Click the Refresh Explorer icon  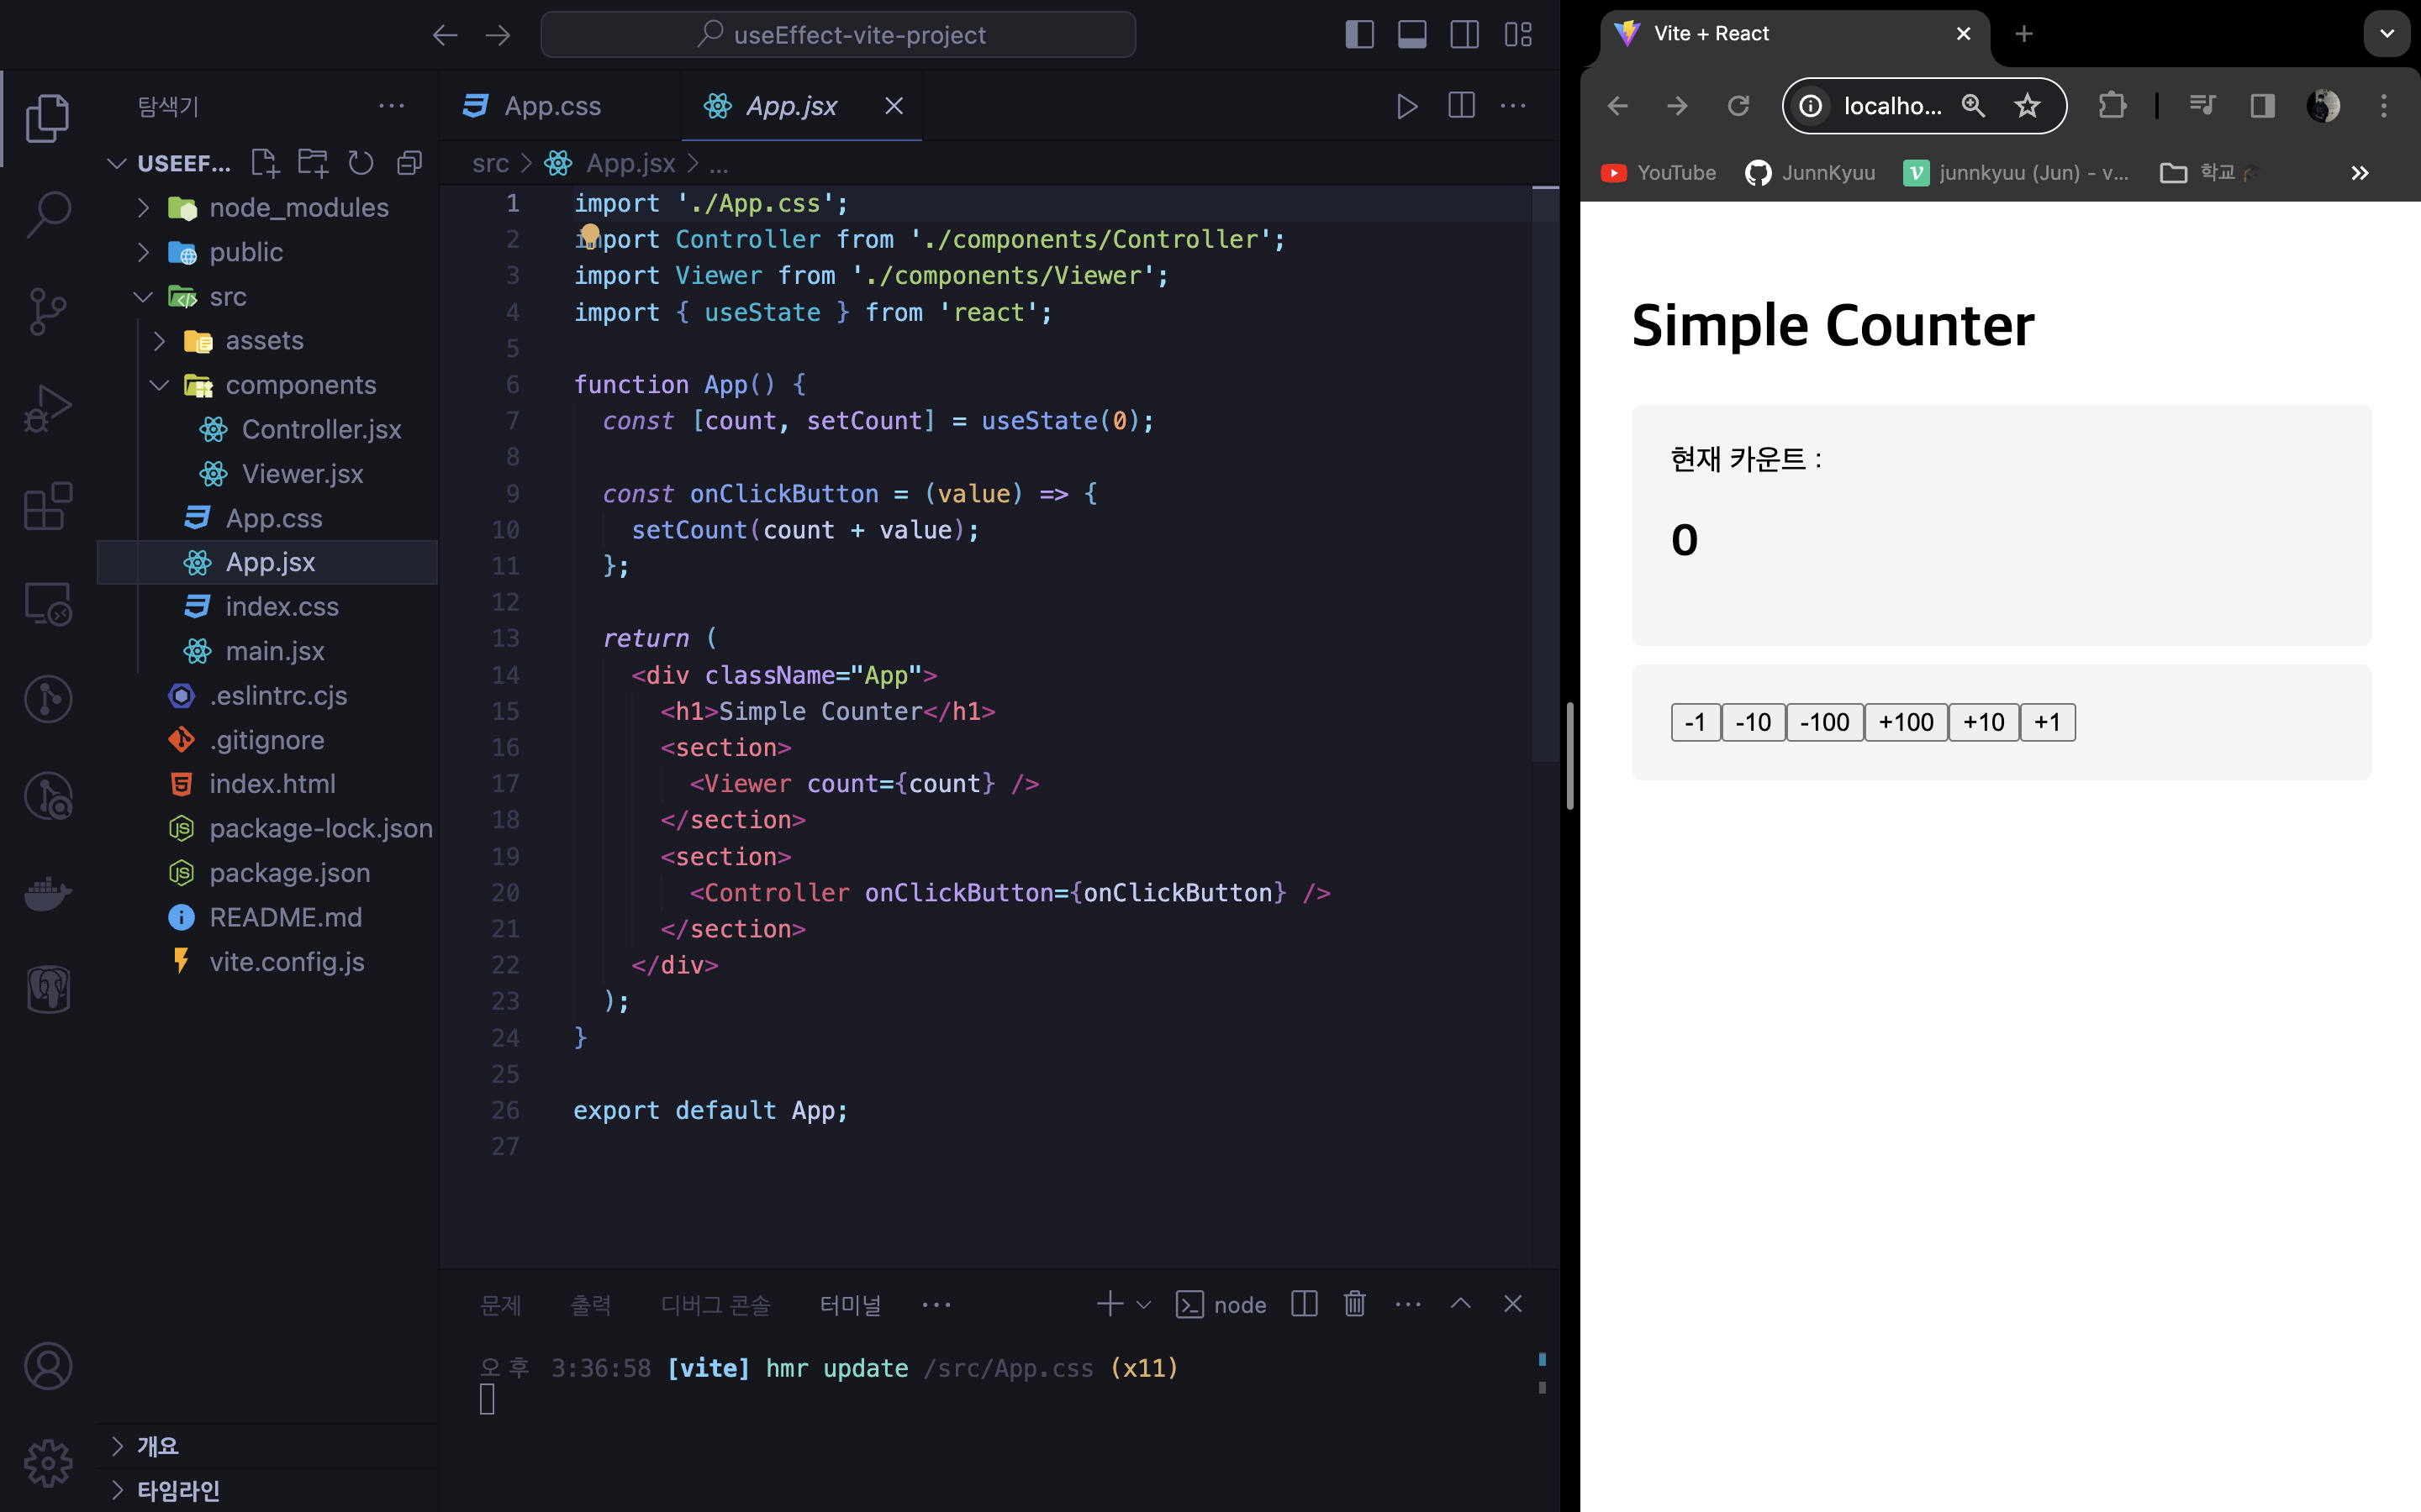(360, 163)
